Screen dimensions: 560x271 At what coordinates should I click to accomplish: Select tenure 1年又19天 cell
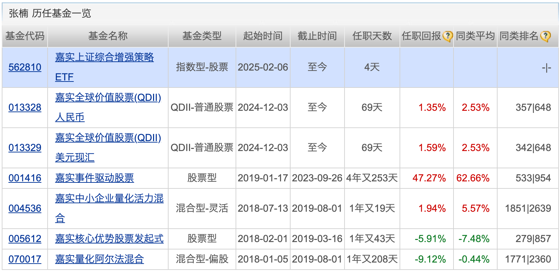click(x=372, y=208)
